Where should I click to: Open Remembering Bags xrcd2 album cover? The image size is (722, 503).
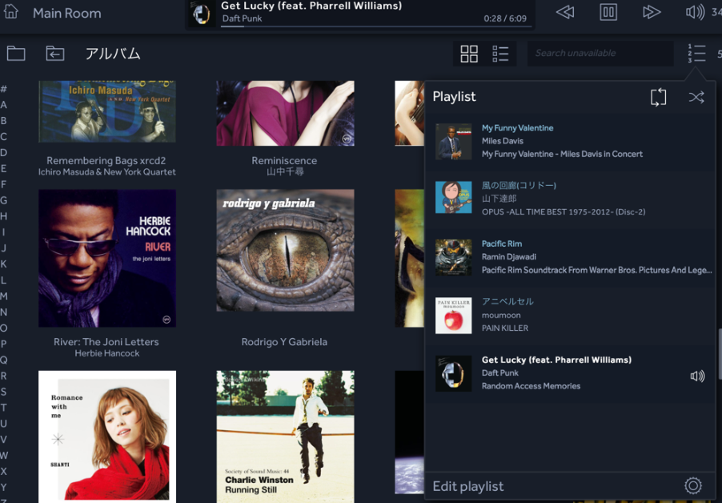106,111
